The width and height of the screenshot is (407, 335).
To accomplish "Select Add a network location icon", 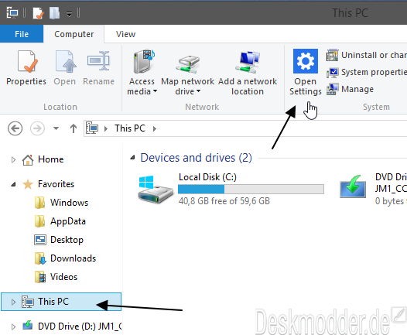I will click(248, 61).
